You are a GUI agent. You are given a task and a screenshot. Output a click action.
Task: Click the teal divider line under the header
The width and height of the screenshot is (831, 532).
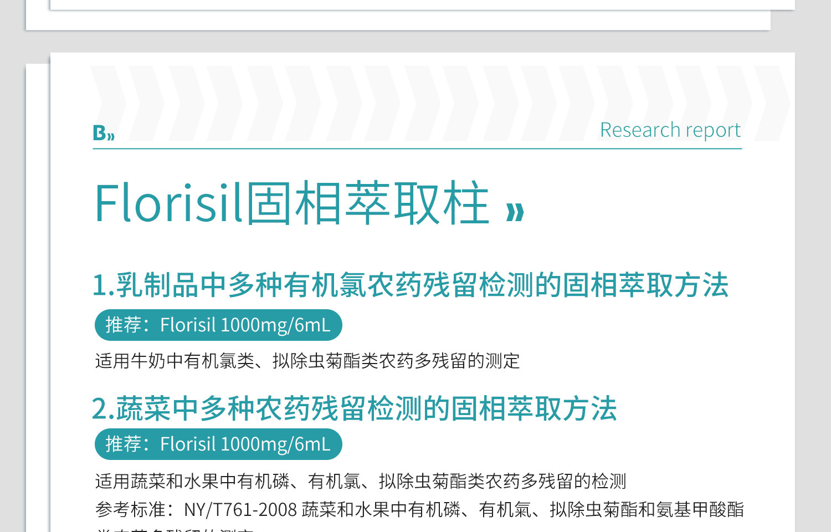pos(417,149)
